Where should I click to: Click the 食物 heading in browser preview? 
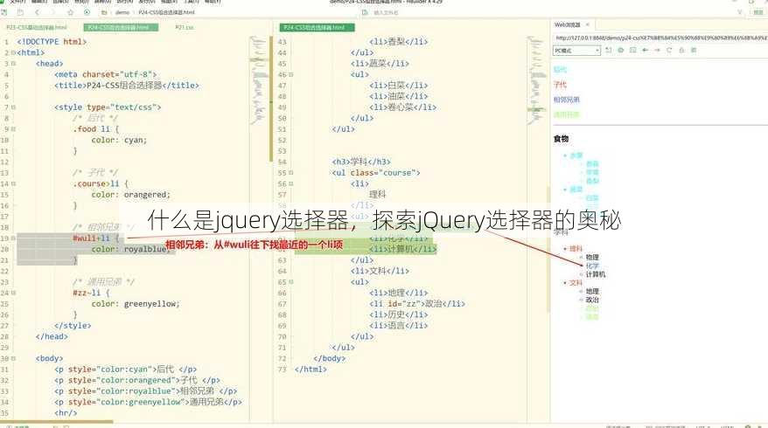tap(562, 139)
